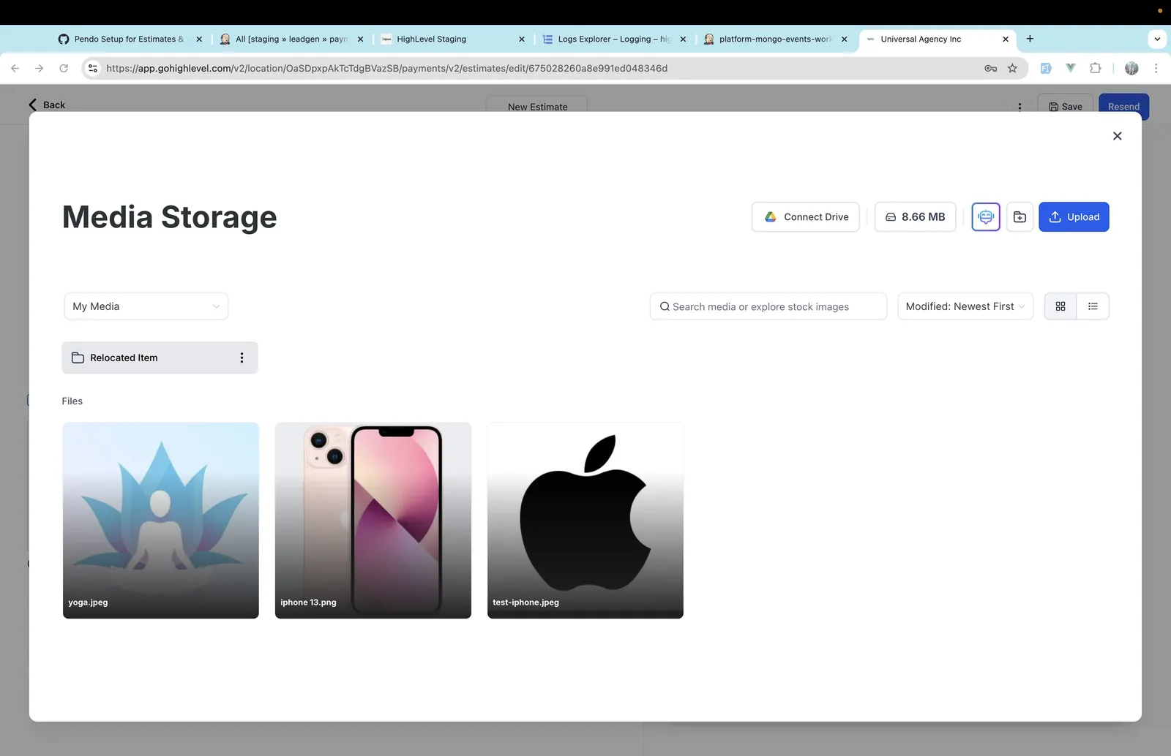Open Relocated Item folder options menu
The image size is (1171, 756).
pos(242,358)
